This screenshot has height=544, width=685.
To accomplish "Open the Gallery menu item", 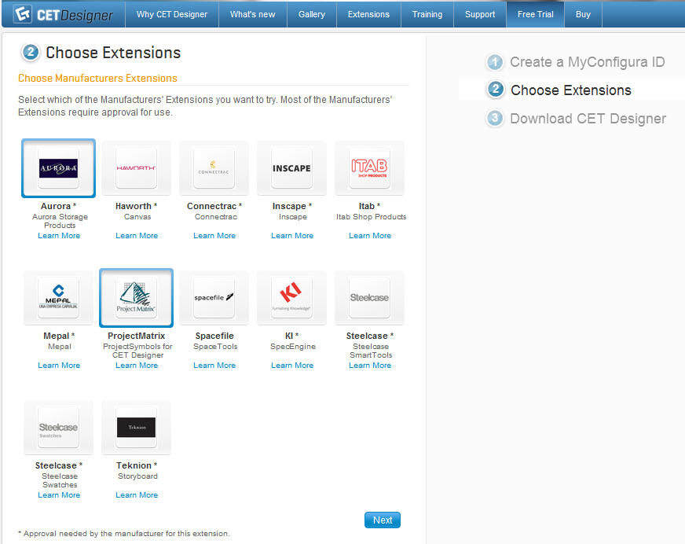I will coord(312,14).
